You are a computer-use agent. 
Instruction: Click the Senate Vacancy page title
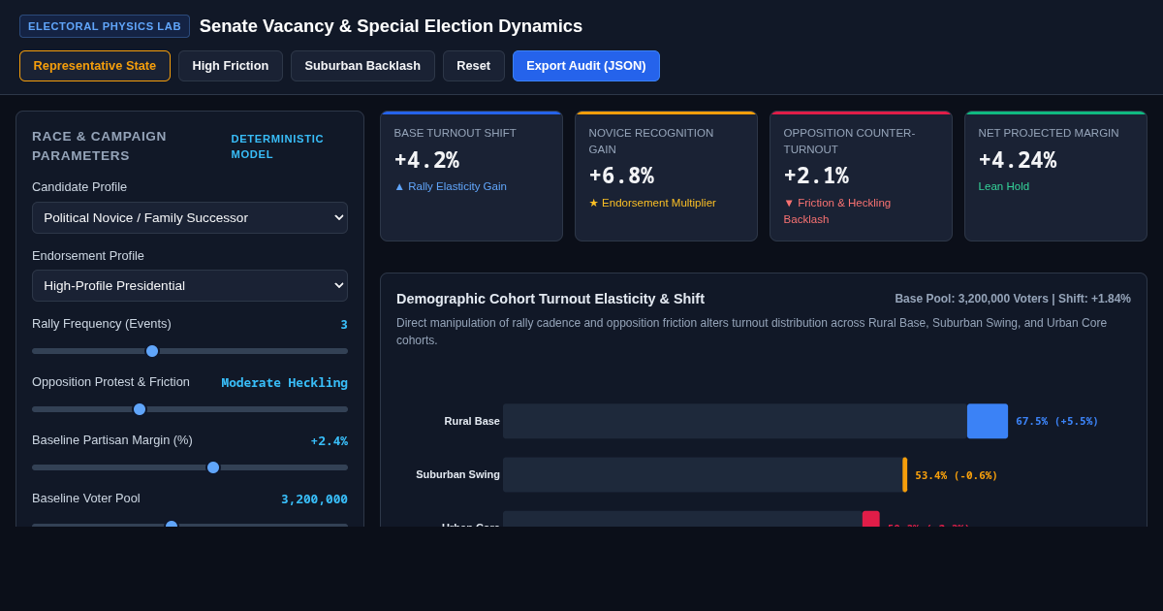coord(392,26)
